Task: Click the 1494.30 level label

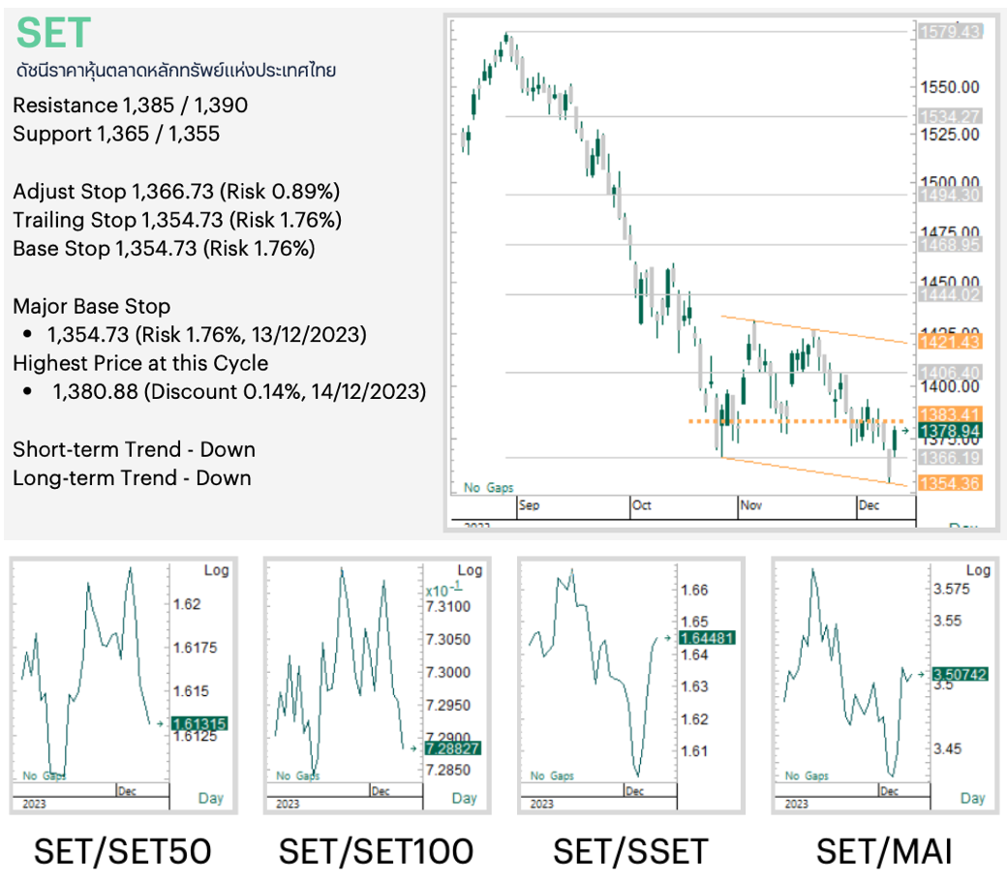Action: coord(949,195)
